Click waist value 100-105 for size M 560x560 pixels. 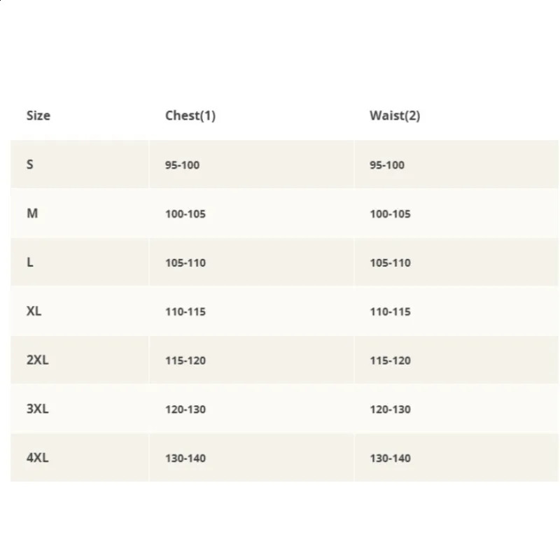coord(390,214)
